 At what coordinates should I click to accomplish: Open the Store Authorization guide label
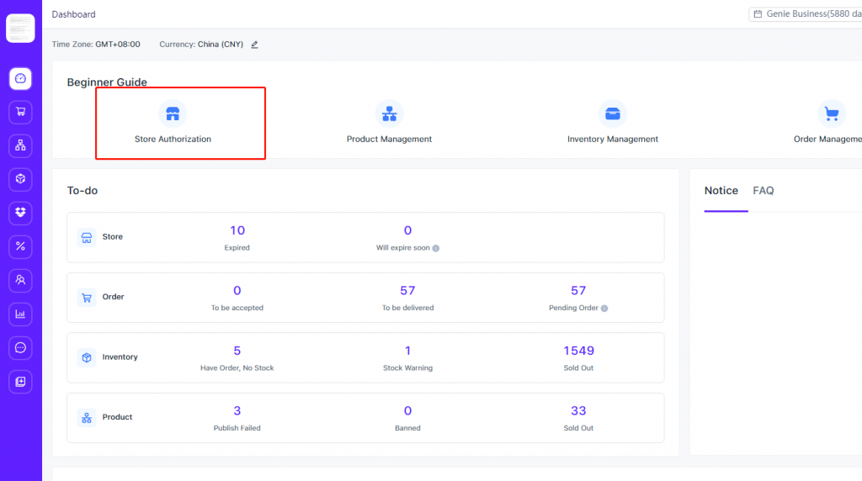pos(173,139)
